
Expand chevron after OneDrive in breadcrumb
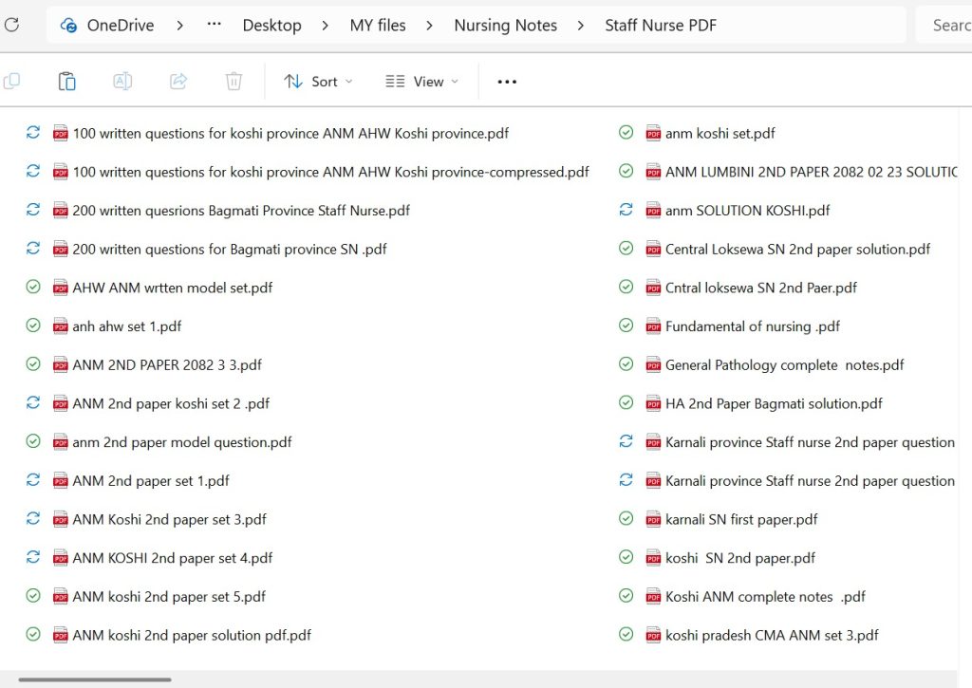click(180, 26)
